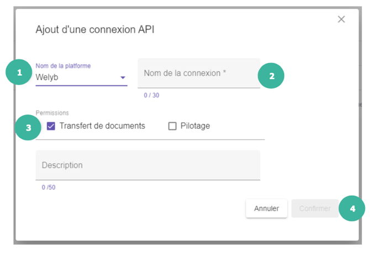370x254 pixels.
Task: Close the API connection dialog with X
Action: coord(341,19)
